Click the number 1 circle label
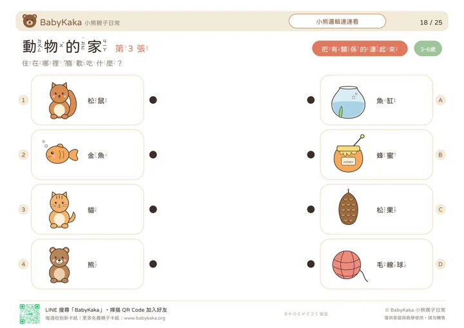The width and height of the screenshot is (464, 328). point(23,100)
